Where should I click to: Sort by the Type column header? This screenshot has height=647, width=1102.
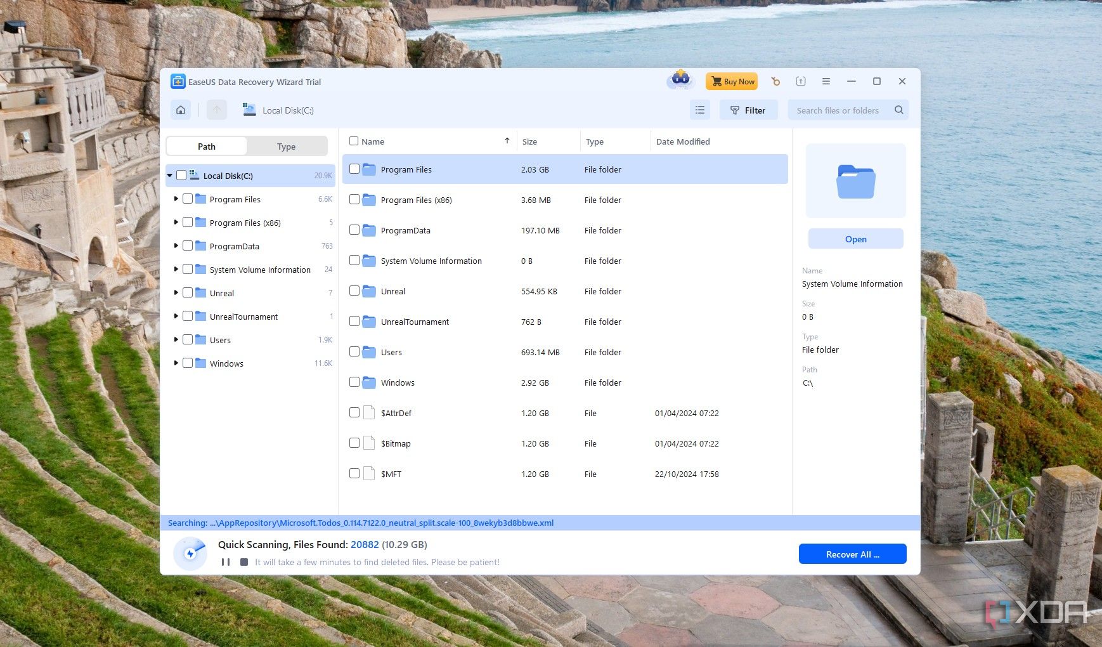coord(595,141)
